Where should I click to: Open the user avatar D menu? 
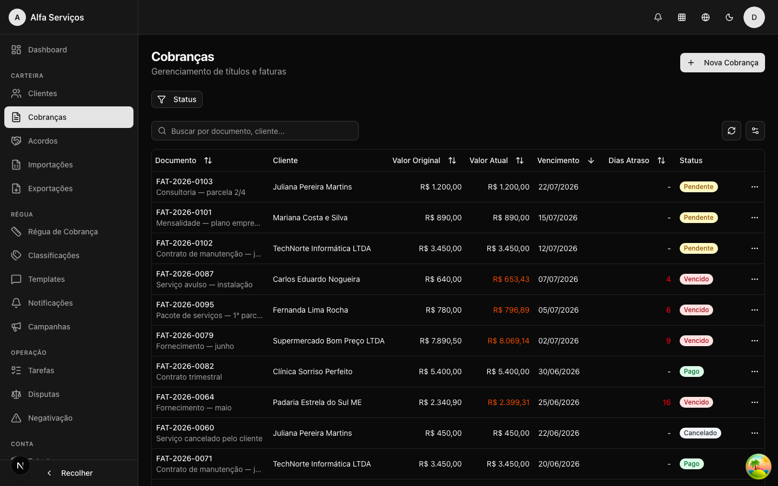point(754,17)
